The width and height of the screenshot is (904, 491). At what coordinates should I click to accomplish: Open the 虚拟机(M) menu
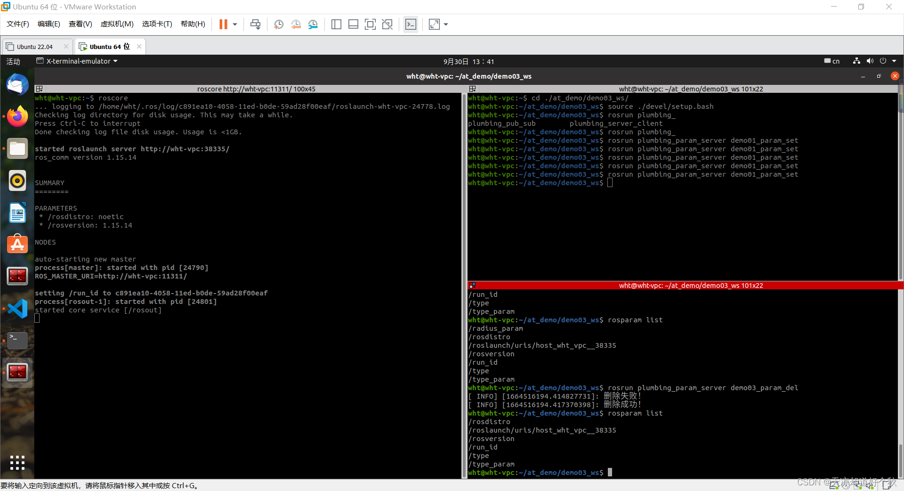point(117,24)
